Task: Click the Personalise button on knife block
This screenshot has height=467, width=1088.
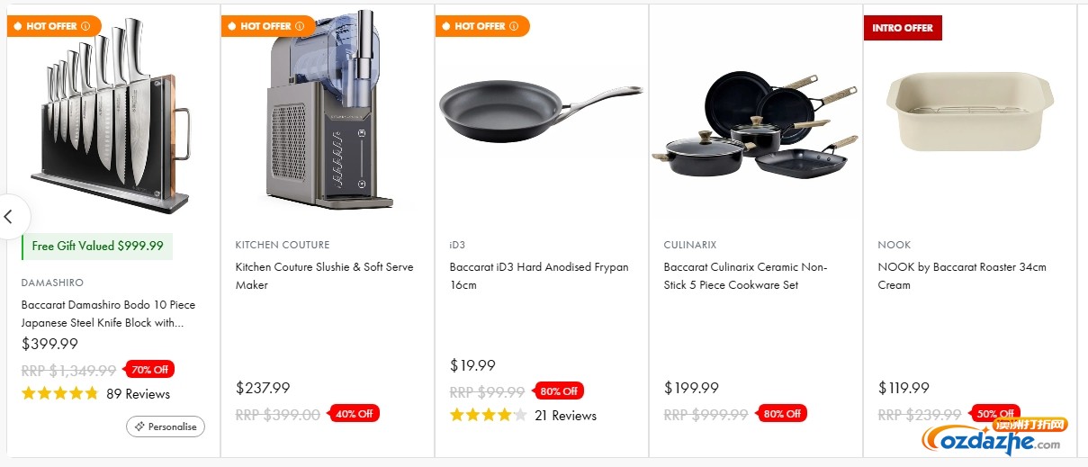Action: tap(166, 427)
